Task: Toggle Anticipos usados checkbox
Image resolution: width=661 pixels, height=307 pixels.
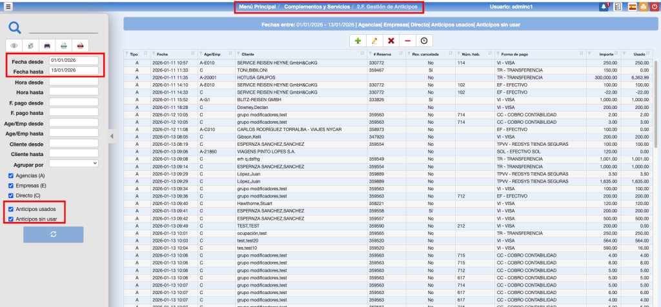Action: pos(11,210)
